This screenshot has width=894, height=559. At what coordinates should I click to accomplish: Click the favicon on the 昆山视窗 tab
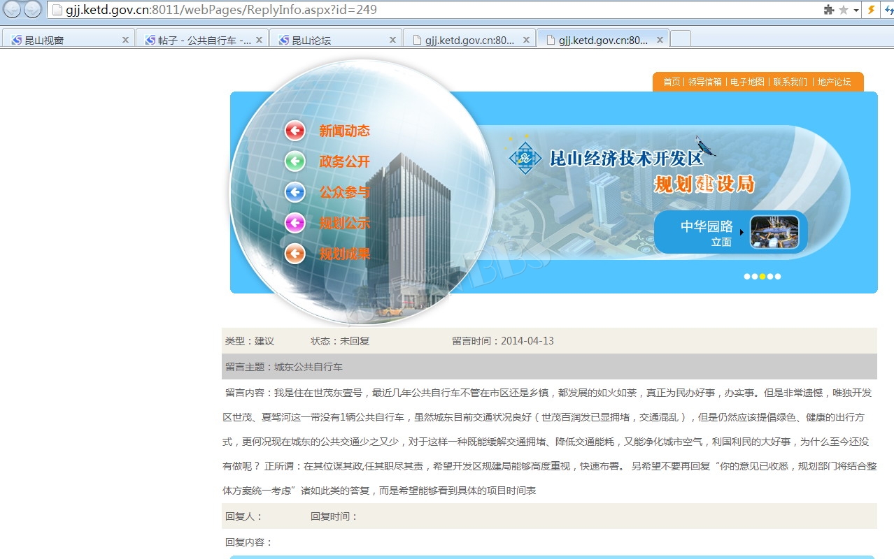coord(17,40)
